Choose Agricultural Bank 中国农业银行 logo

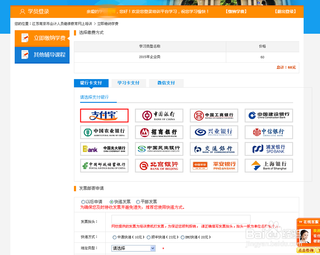(x=104, y=132)
